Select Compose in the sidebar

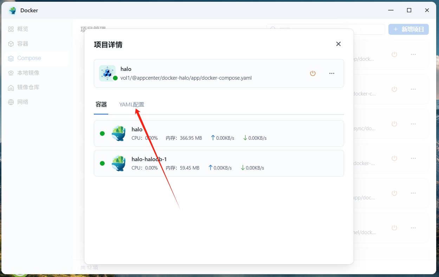pos(29,58)
